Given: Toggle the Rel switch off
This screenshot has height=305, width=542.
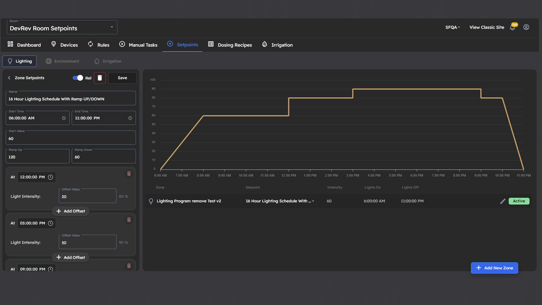Looking at the screenshot, I should 78,78.
